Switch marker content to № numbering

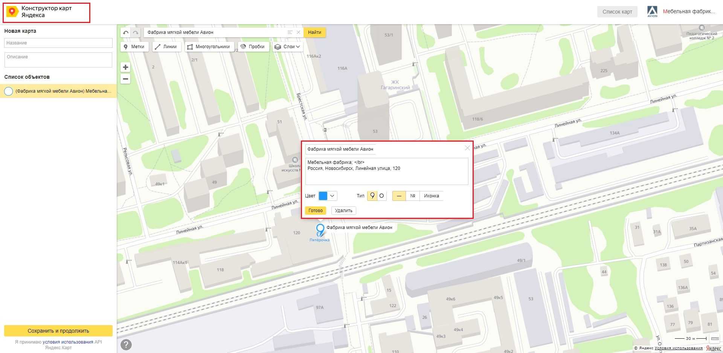413,196
